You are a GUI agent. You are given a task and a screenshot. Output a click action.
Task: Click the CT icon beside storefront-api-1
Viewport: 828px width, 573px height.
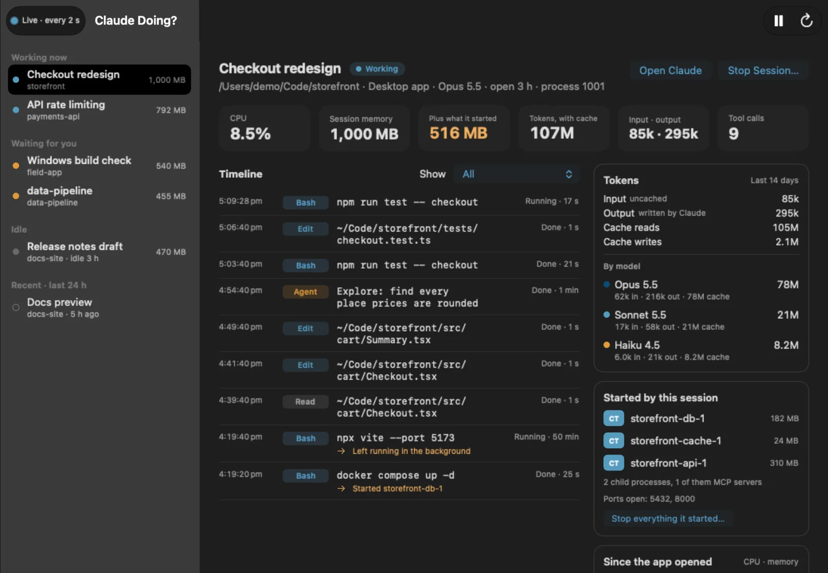614,463
